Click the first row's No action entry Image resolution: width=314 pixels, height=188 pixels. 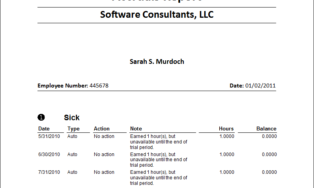coord(104,136)
